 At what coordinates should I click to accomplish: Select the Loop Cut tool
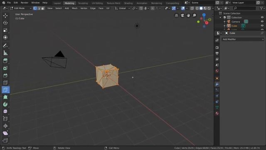click(5, 82)
